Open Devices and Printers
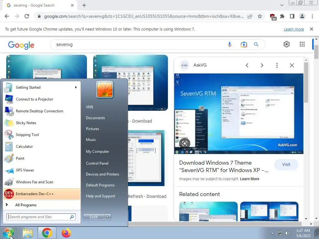 (102, 174)
